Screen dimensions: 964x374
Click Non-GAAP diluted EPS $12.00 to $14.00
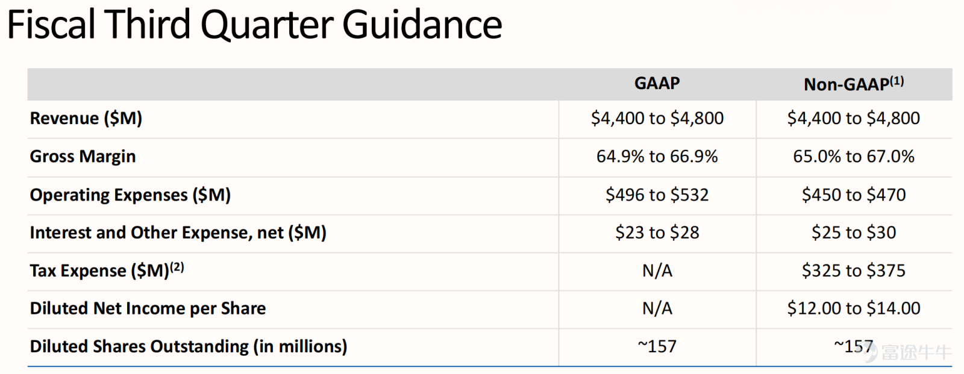pos(854,308)
